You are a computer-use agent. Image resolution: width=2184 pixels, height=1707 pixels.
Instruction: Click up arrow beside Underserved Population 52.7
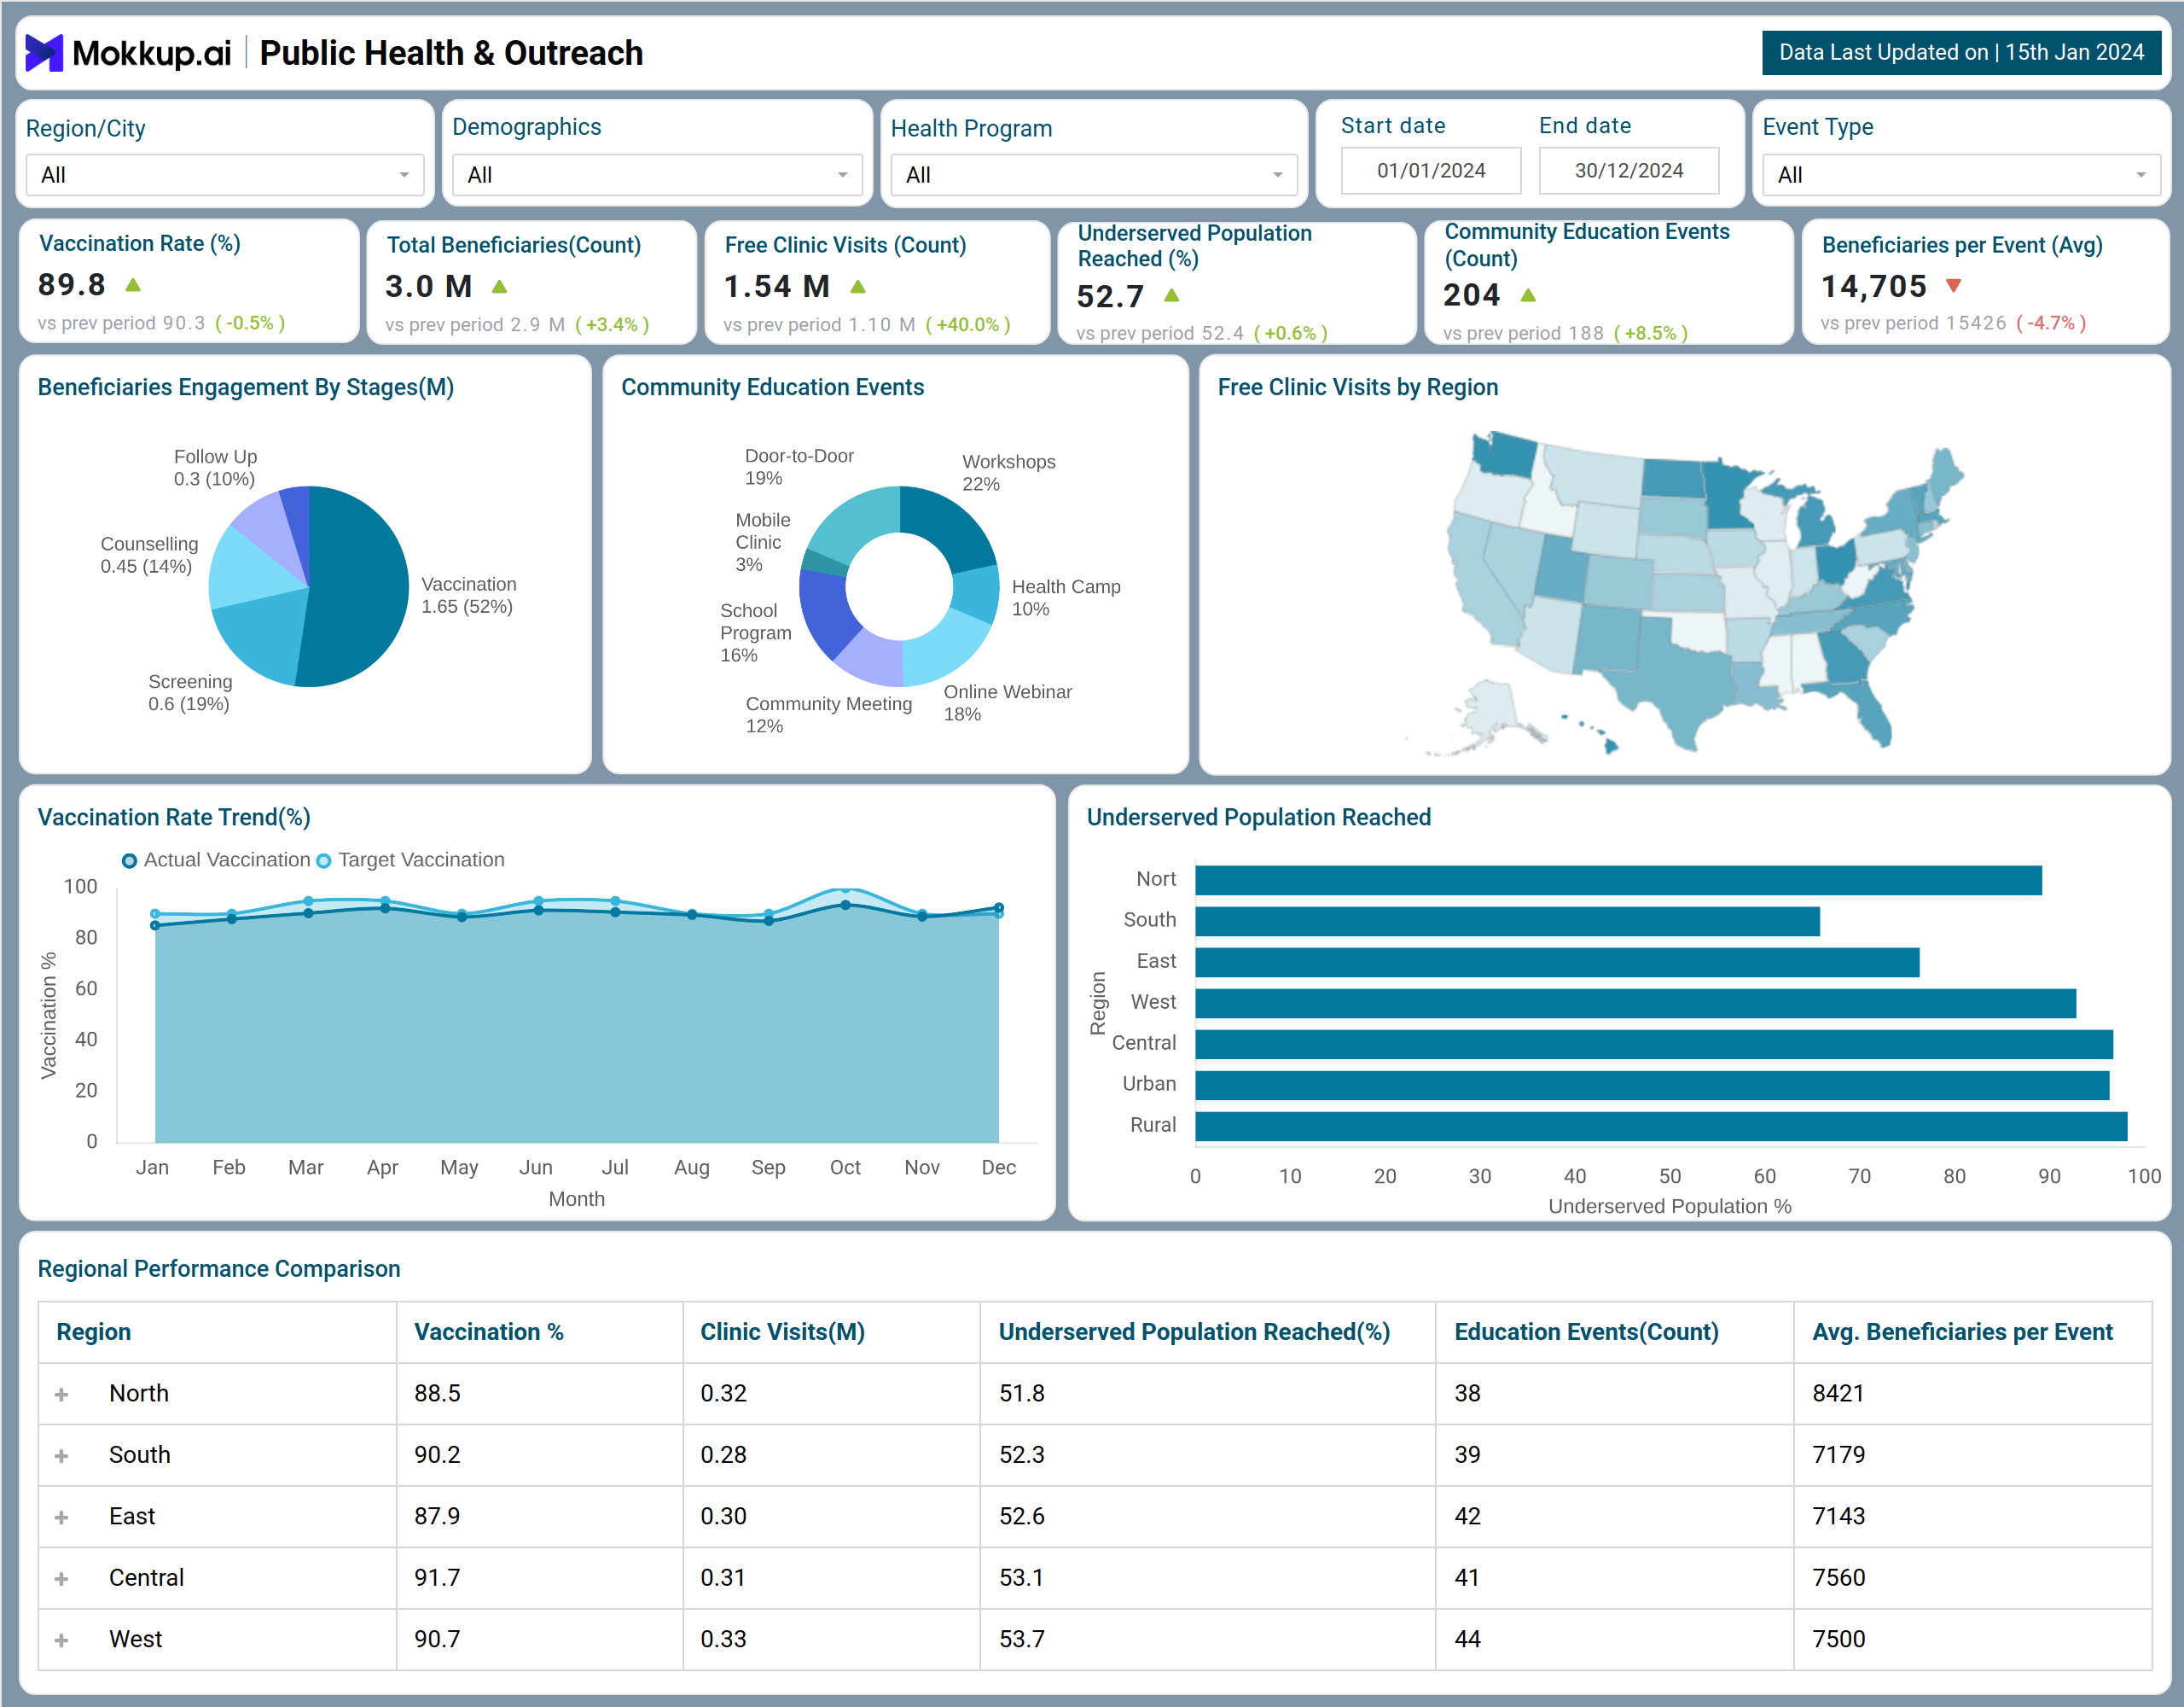[x=1172, y=296]
